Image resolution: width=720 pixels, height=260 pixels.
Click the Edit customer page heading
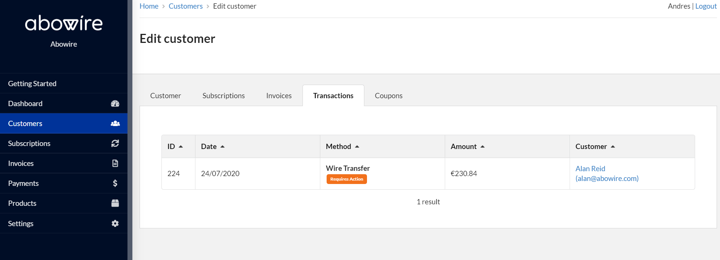click(177, 38)
